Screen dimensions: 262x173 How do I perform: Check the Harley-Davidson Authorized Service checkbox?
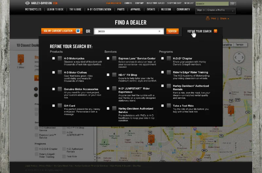(108, 109)
